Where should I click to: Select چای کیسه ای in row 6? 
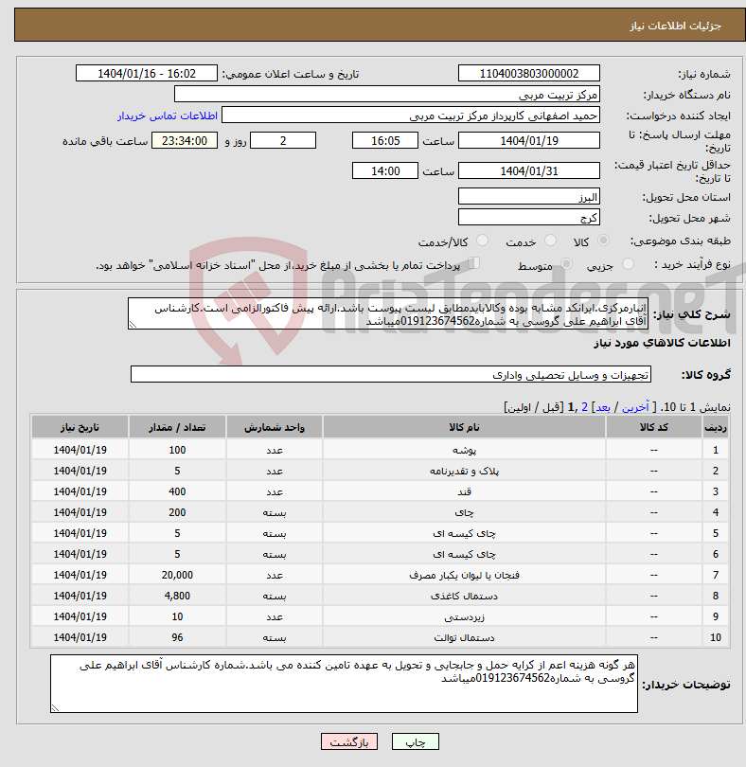[x=464, y=554]
